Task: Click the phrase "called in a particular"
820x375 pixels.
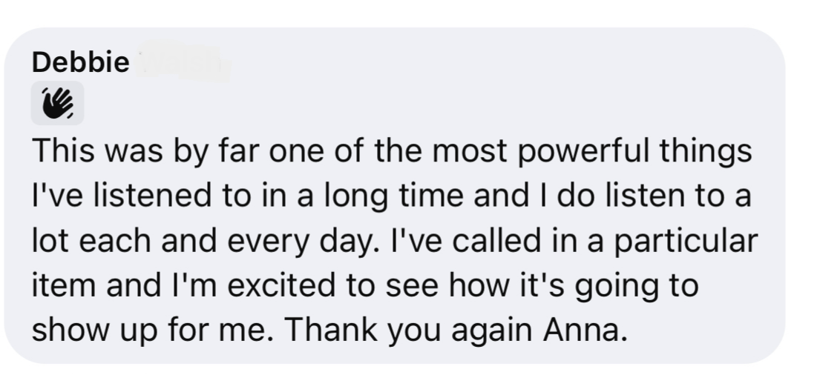Action: [605, 241]
